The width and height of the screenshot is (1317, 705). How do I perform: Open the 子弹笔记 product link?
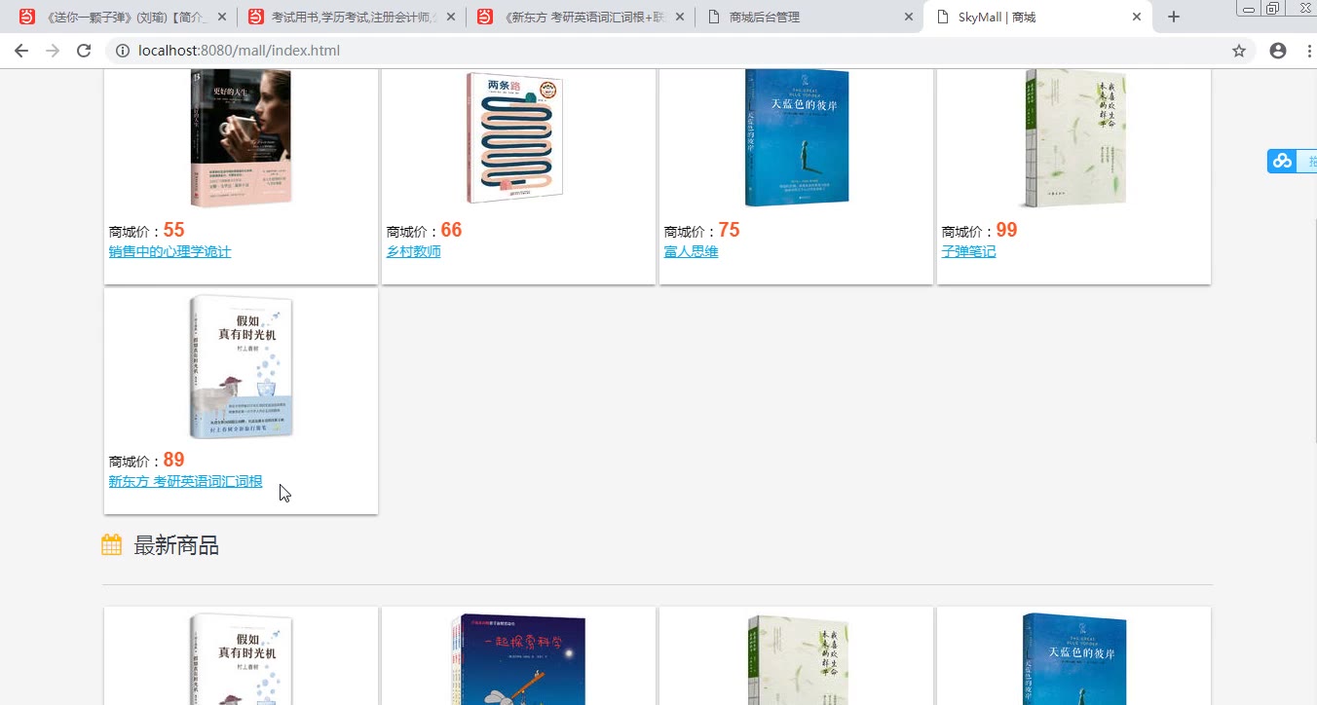(x=969, y=252)
